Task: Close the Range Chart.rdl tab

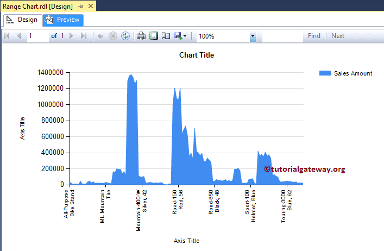Action: tap(91, 6)
